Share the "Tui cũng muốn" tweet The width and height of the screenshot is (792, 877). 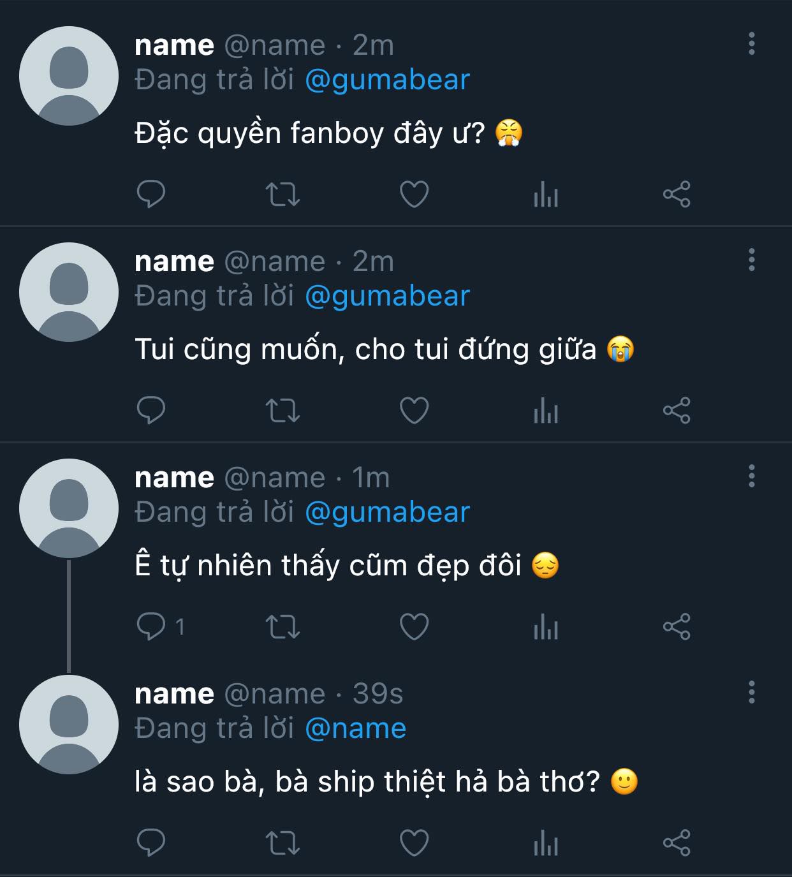click(677, 410)
